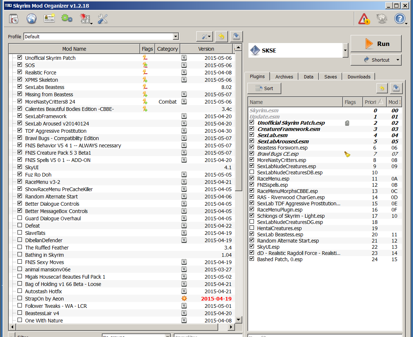The image size is (413, 337).
Task: Open the Profile dropdown showing Default
Action: tap(176, 36)
